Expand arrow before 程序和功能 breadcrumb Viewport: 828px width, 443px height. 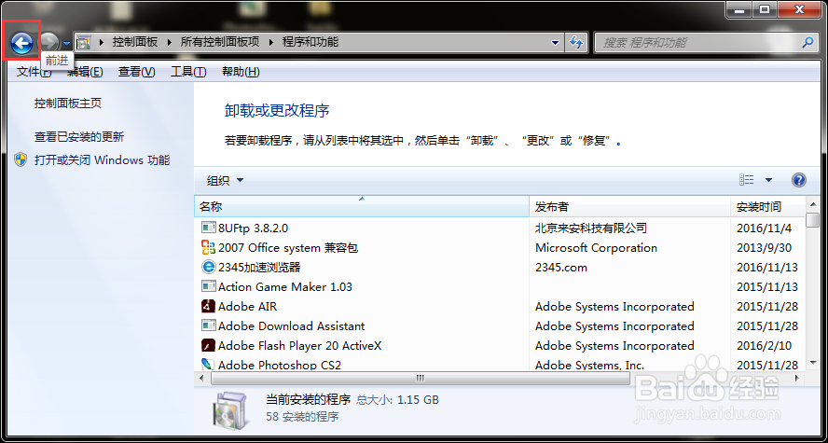[271, 42]
